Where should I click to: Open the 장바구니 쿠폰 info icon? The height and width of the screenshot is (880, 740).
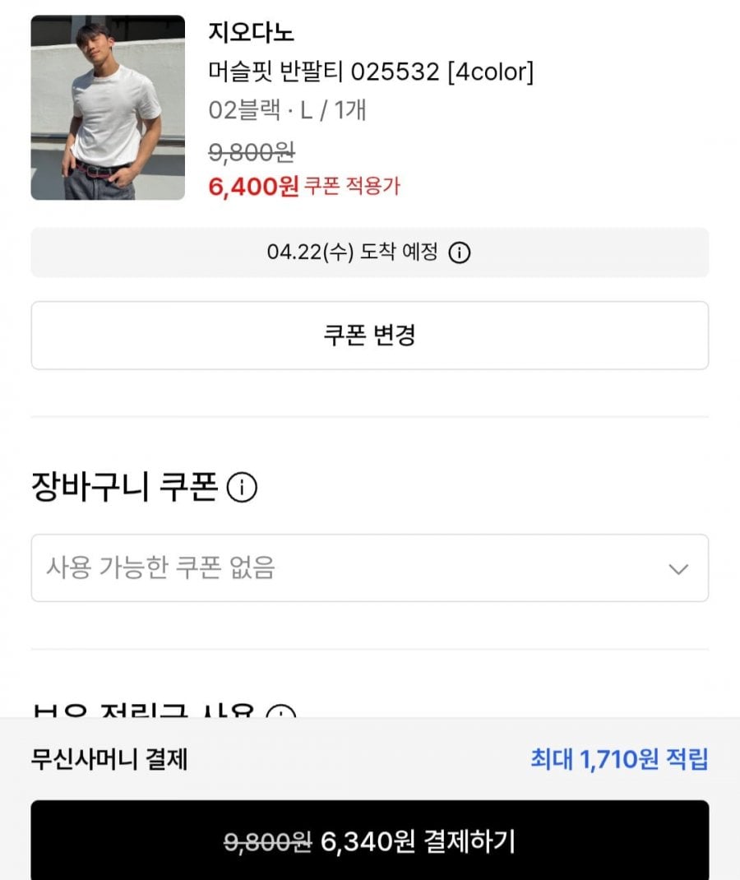pyautogui.click(x=242, y=488)
